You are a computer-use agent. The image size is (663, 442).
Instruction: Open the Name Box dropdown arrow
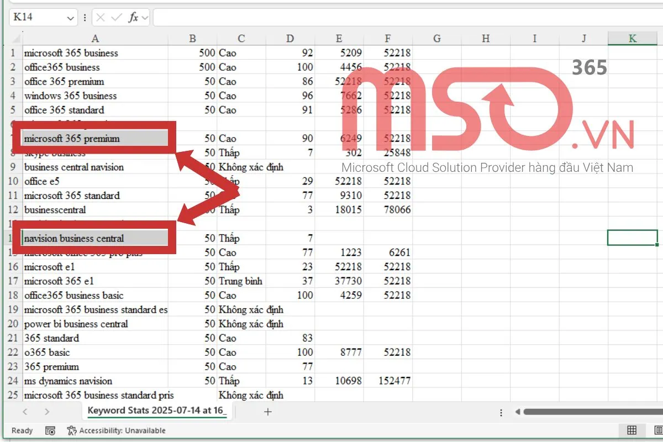[70, 18]
